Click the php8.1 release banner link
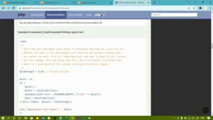Viewport: 213px width, 120px height. tap(100, 15)
